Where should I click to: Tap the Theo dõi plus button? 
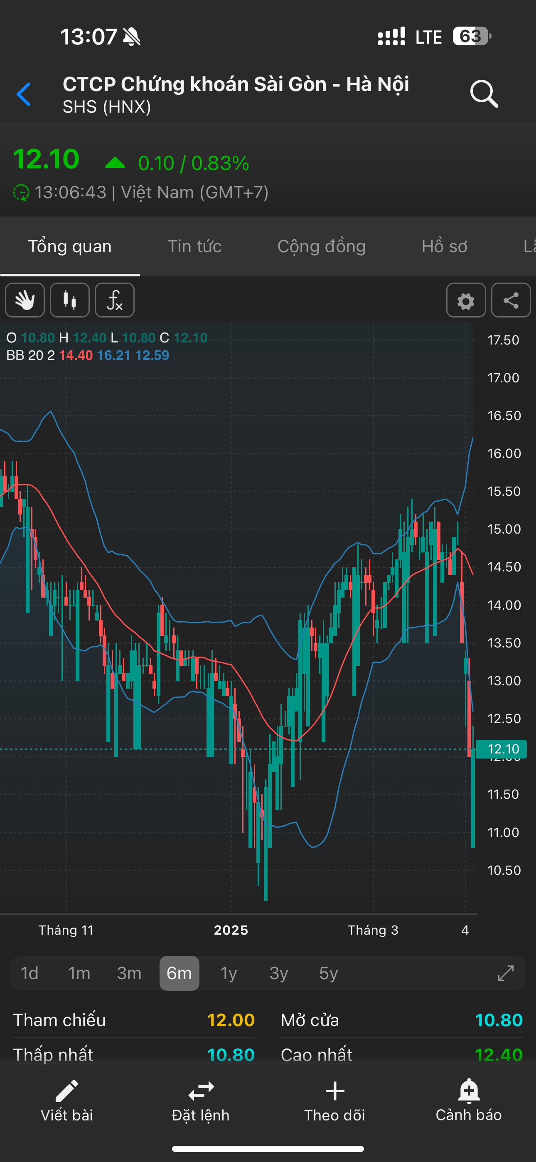(x=335, y=1100)
